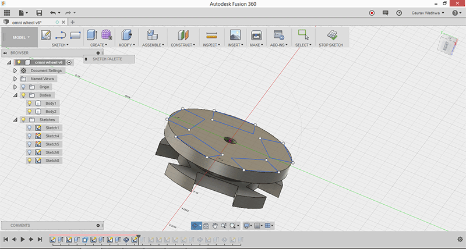The image size is (466, 249).
Task: Click the Create Sketch tool icon
Action: (46, 35)
